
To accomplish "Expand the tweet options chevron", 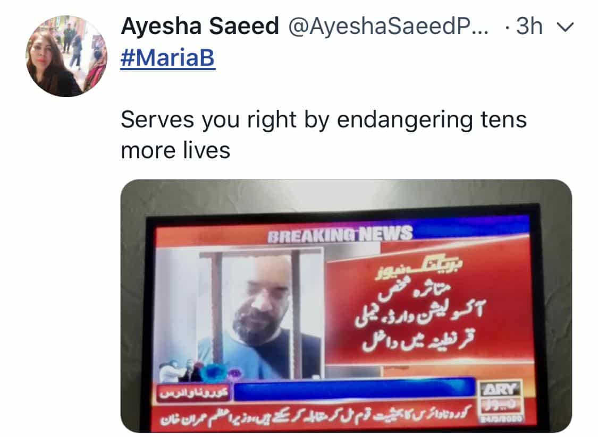I will (x=565, y=27).
